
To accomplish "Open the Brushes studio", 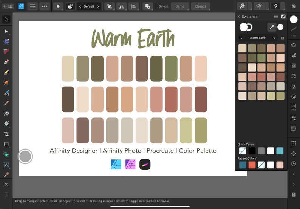I will tap(294, 55).
